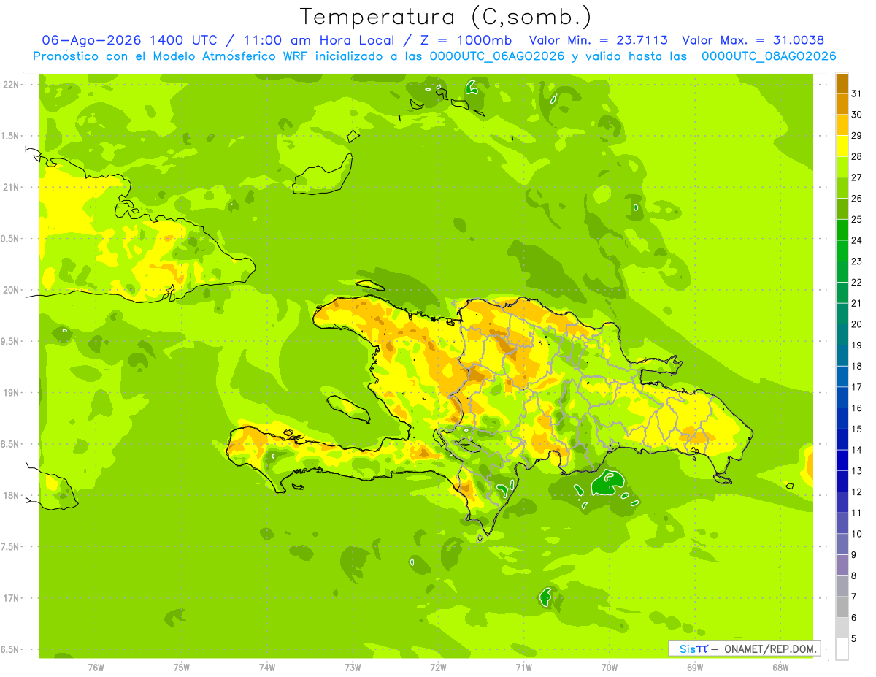
Task: Click the '17N' latitude axis label
Action: 11,599
